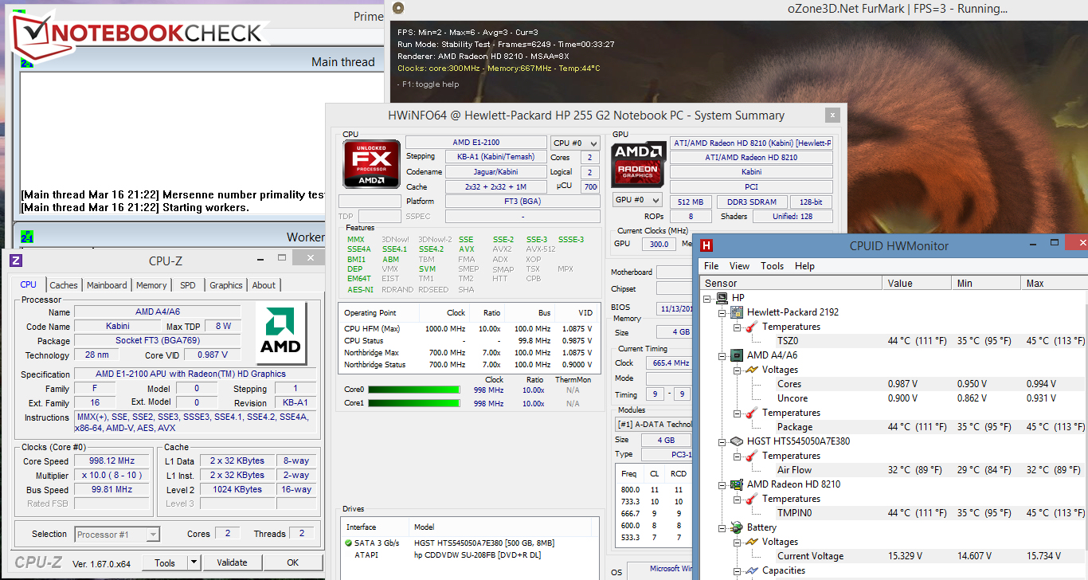Click the CPU-Z purple Z title icon

point(16,260)
